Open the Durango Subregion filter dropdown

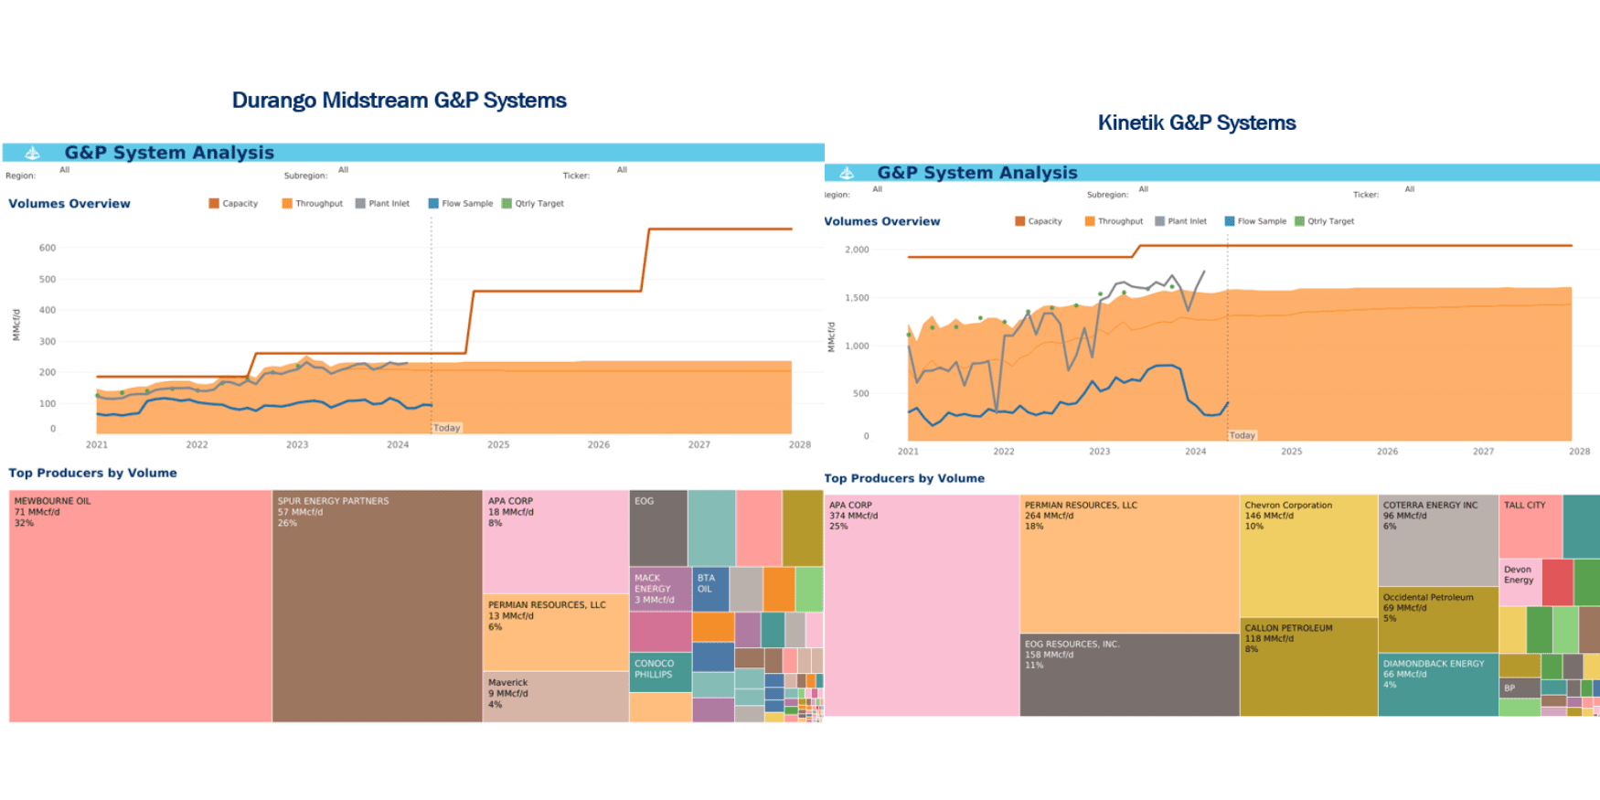tap(343, 170)
